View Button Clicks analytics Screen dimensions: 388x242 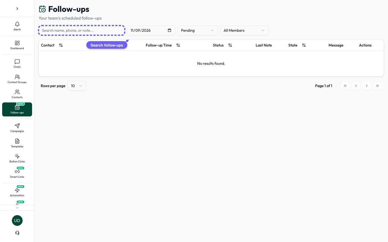[x=17, y=158]
